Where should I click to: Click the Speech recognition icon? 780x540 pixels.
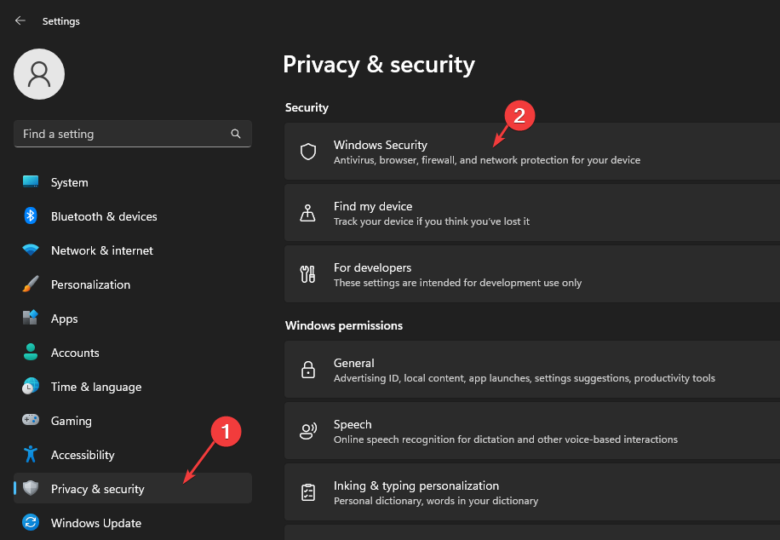click(x=308, y=431)
